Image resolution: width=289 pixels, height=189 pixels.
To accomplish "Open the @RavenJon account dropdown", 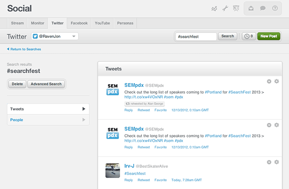I will pyautogui.click(x=55, y=36).
